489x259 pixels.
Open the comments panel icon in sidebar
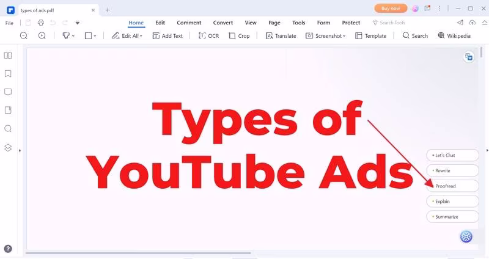point(8,92)
